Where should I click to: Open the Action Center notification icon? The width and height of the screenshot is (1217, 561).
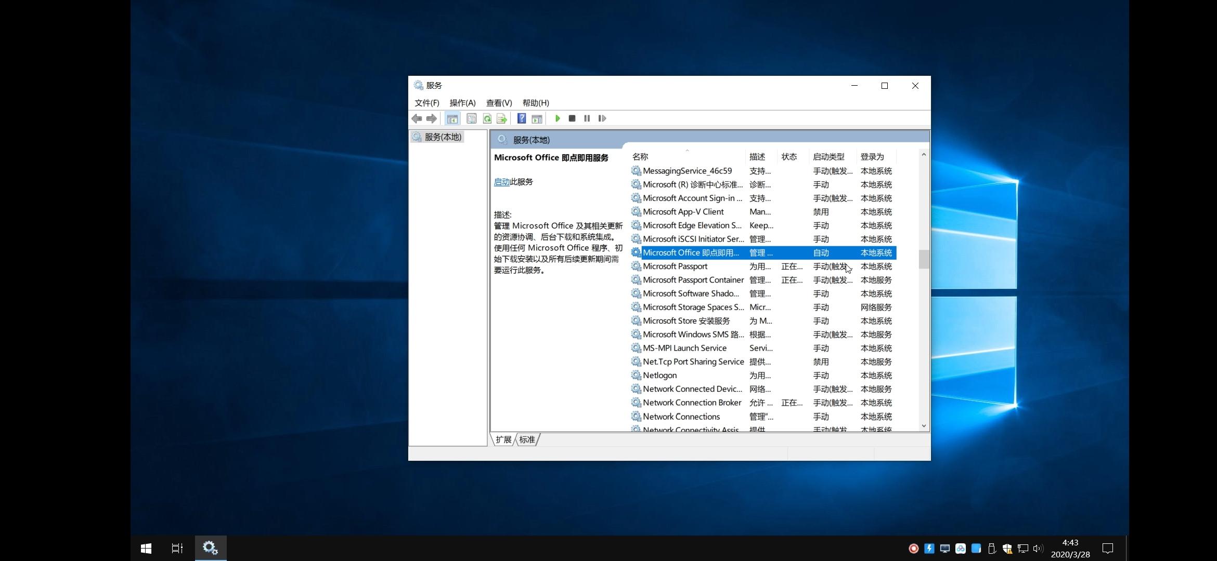tap(1108, 549)
